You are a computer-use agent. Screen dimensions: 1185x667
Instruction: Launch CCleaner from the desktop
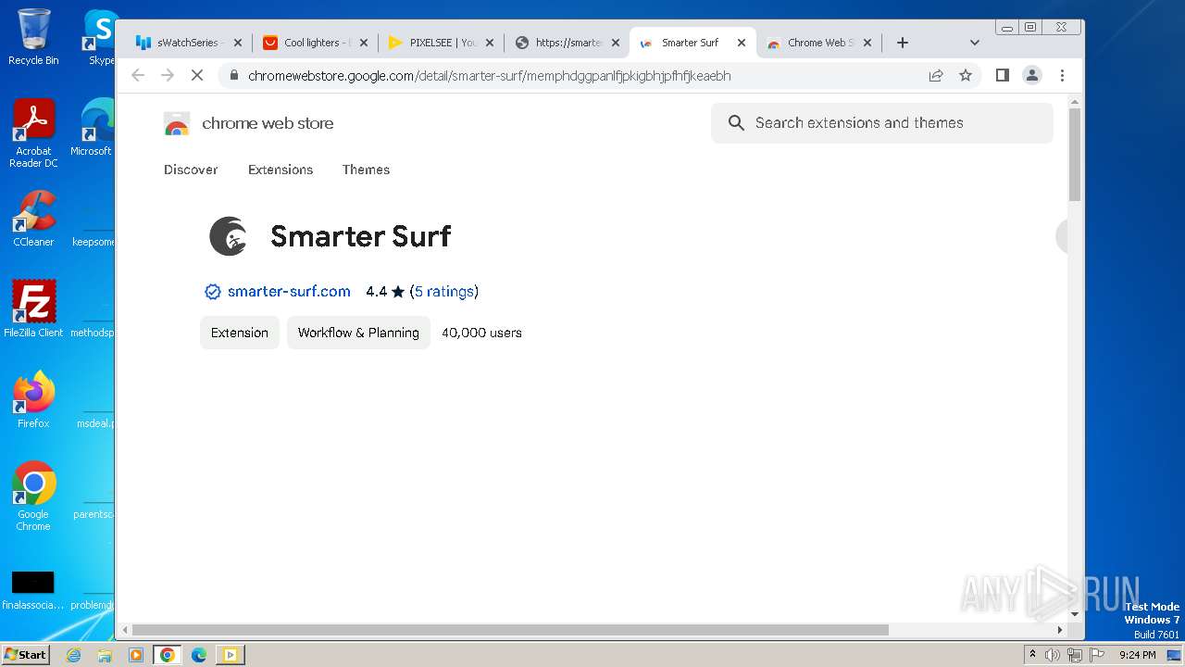coord(33,219)
